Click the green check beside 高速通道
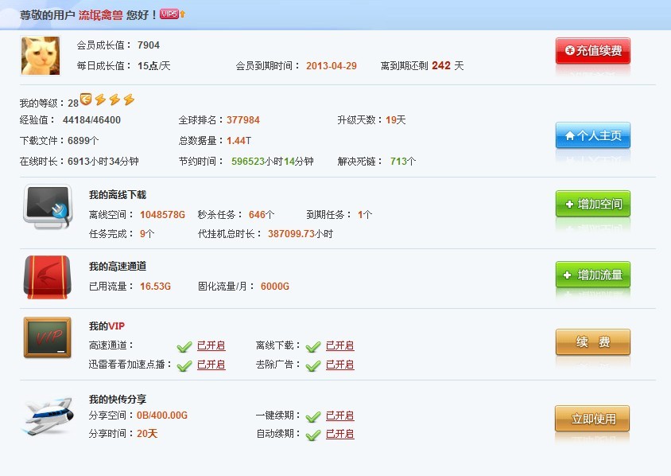This screenshot has width=671, height=476. coord(184,346)
